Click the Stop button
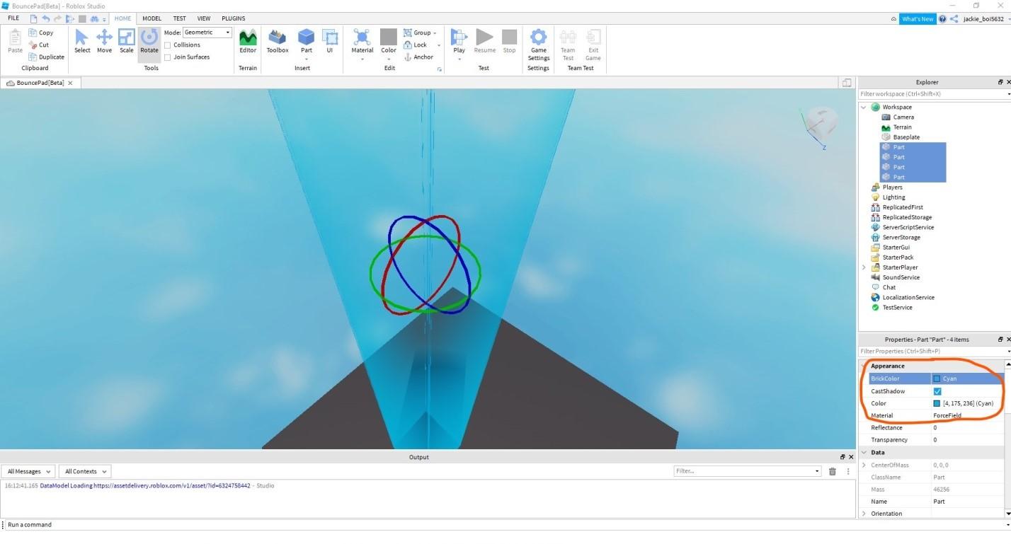1011x544 pixels. pyautogui.click(x=509, y=41)
